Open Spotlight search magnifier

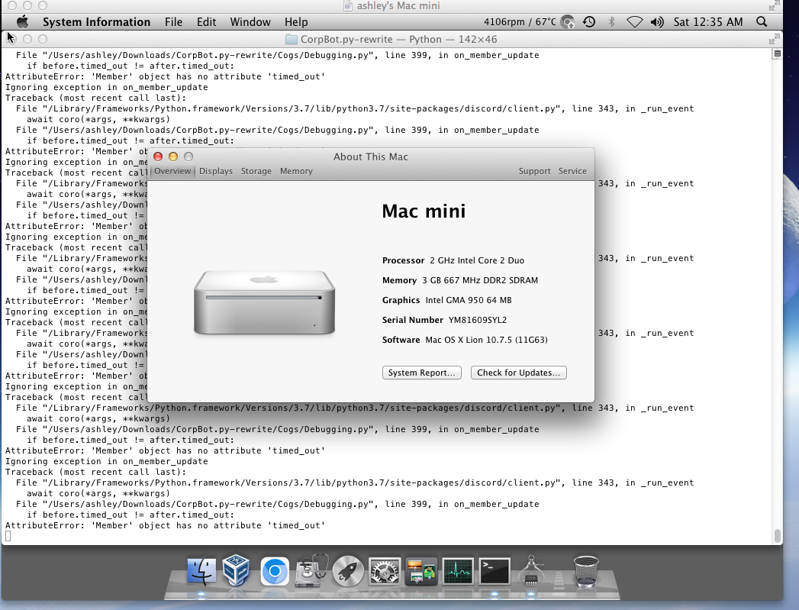762,22
